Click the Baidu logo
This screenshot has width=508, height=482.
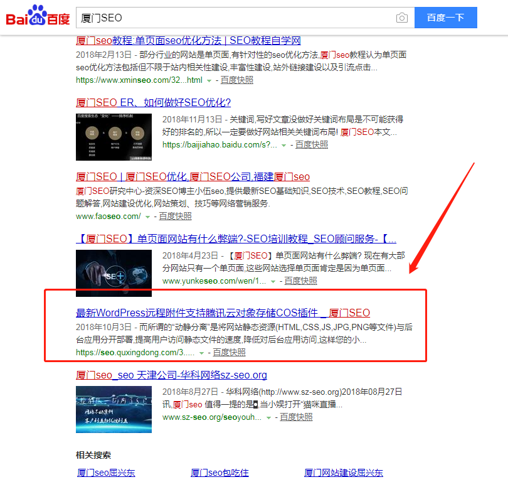tap(38, 16)
